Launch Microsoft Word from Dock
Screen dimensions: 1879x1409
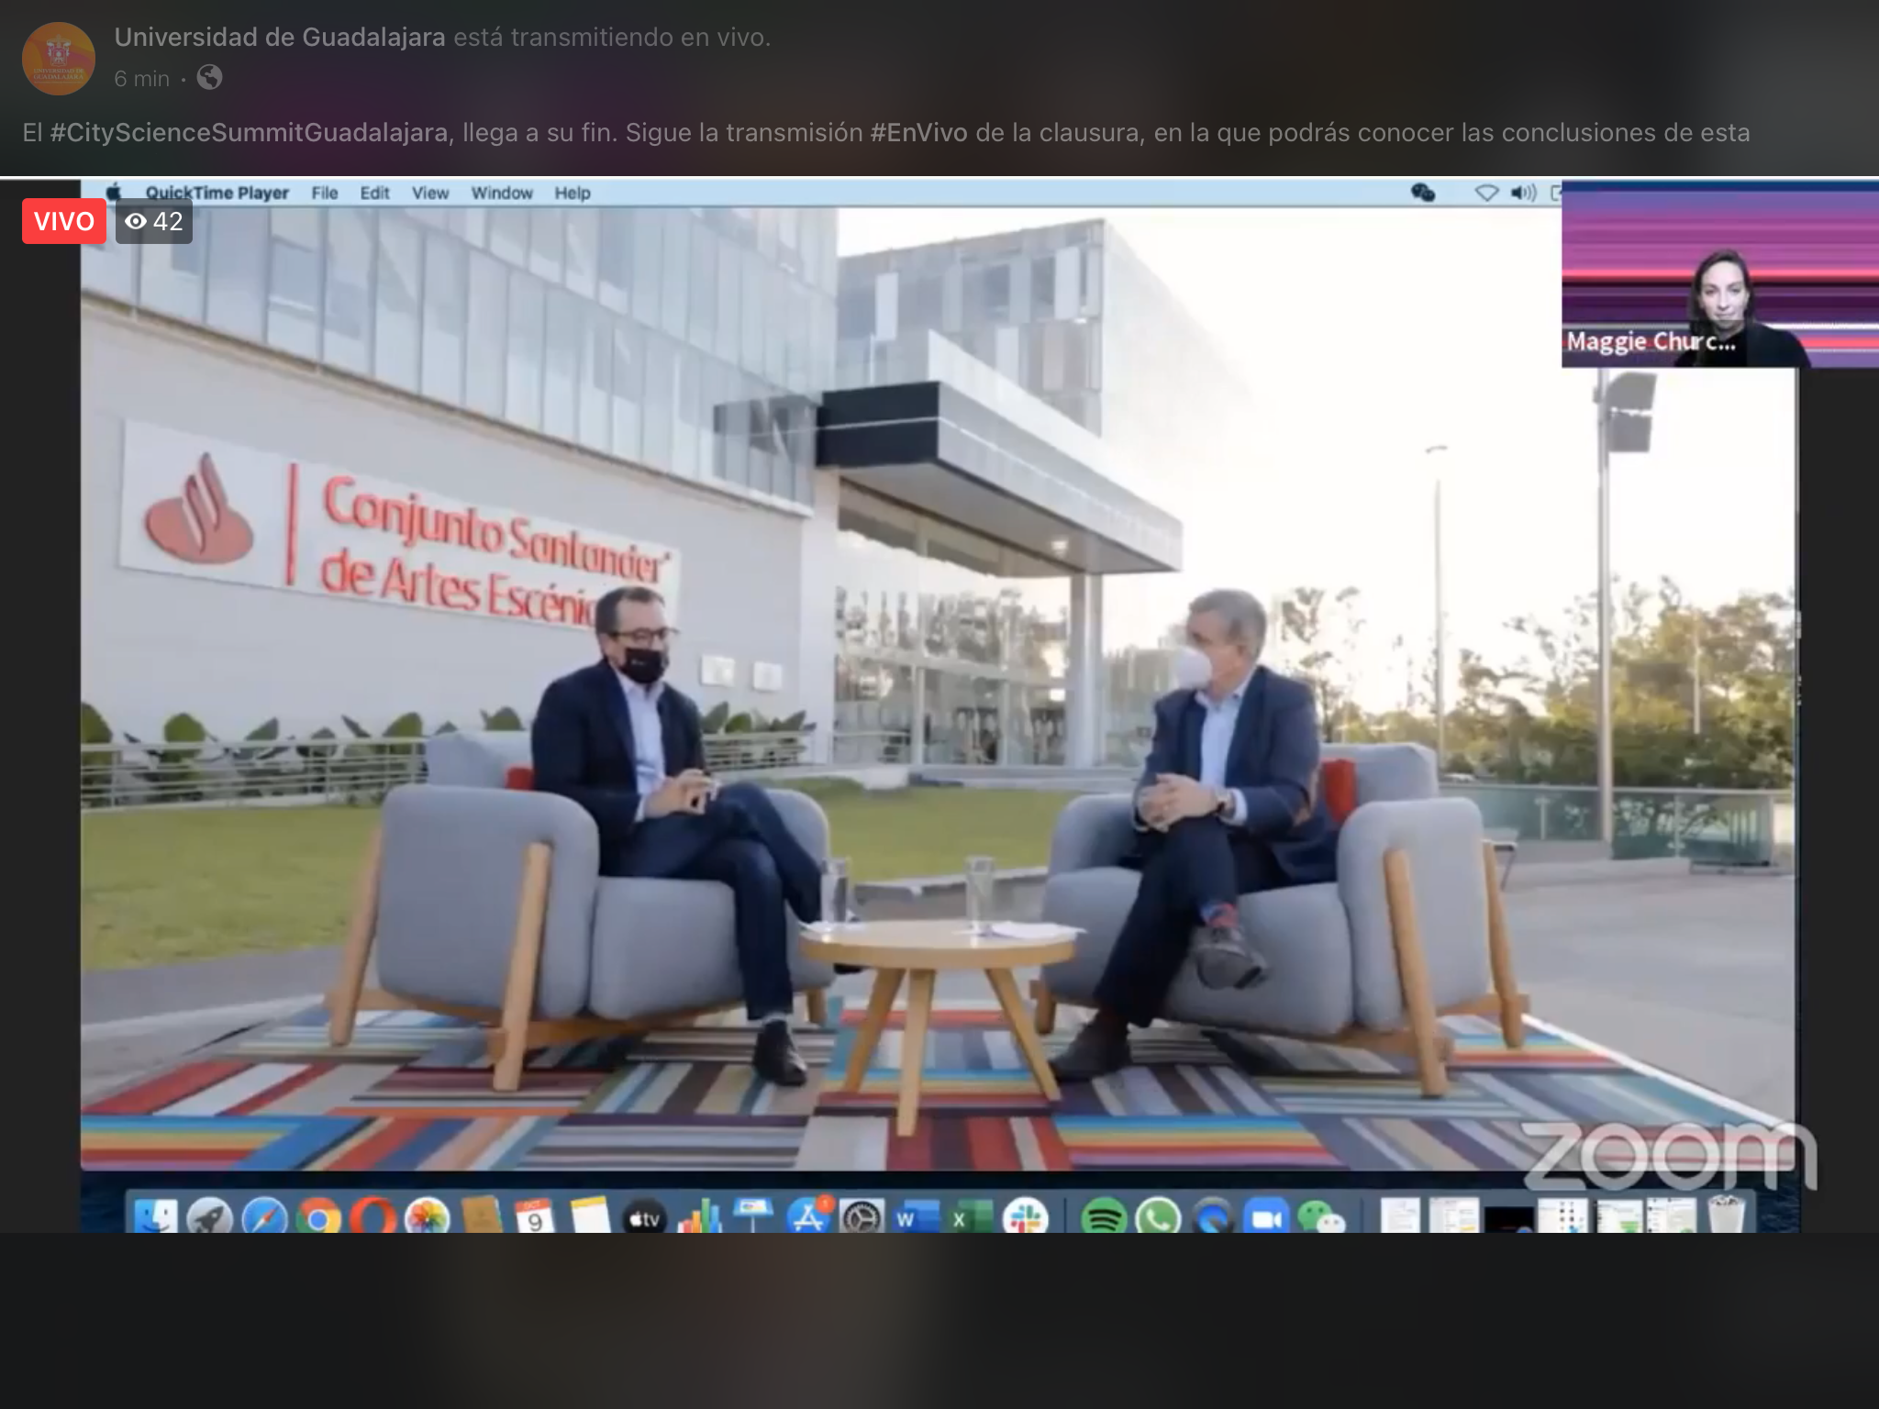coord(917,1216)
